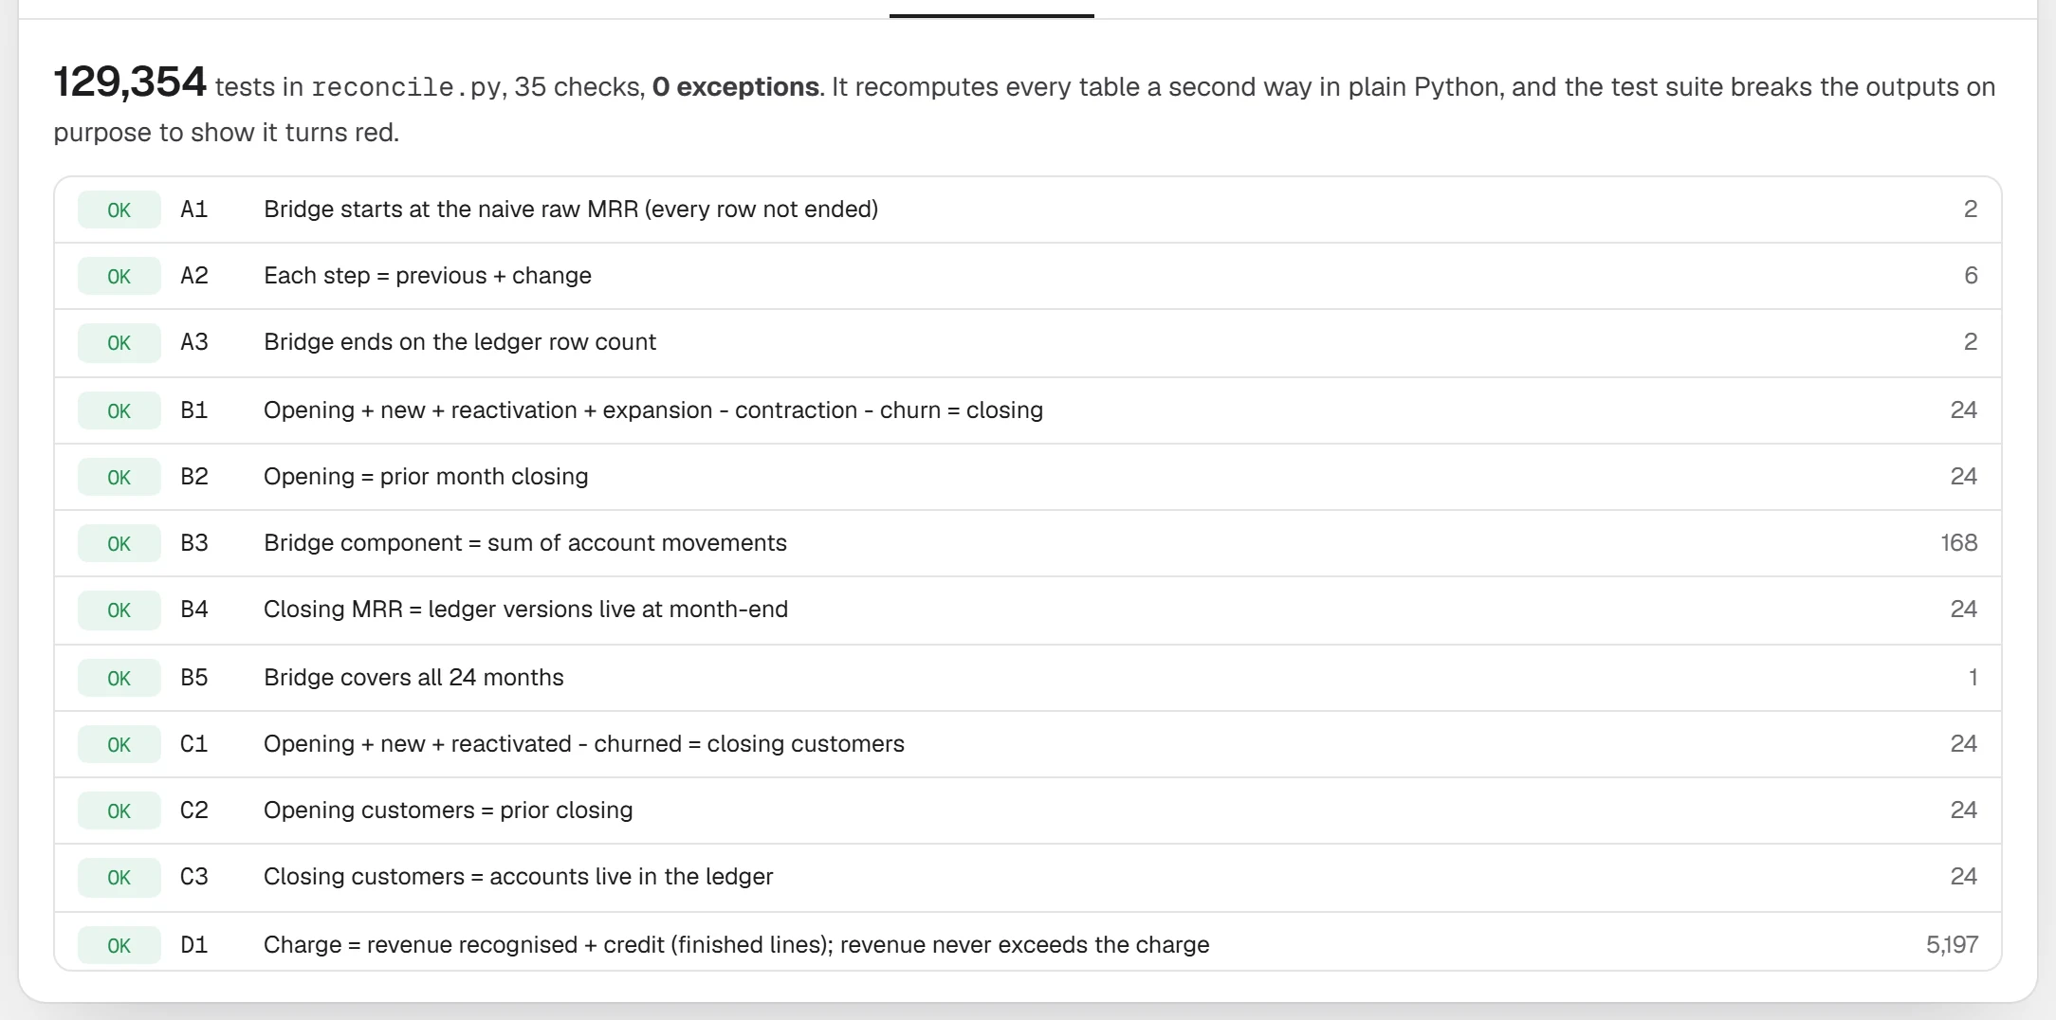Click the OK badge in row B1
This screenshot has height=1020, width=2056.
(119, 410)
